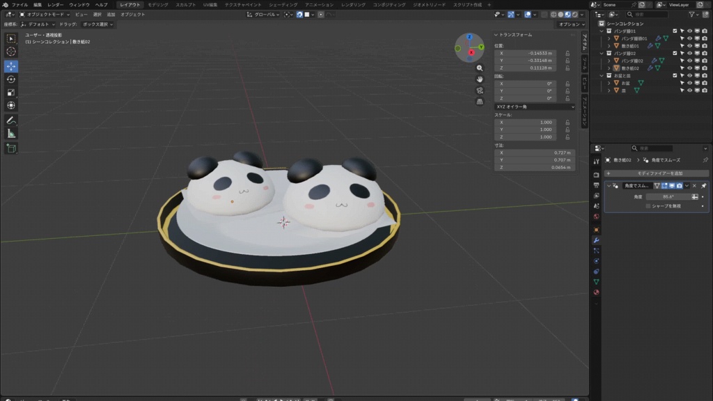
Task: Toggle snapping magnet in the header
Action: point(299,15)
